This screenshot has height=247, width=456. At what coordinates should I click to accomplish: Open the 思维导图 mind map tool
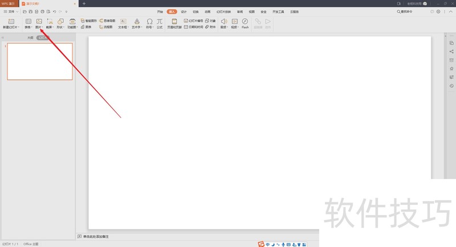(107, 21)
